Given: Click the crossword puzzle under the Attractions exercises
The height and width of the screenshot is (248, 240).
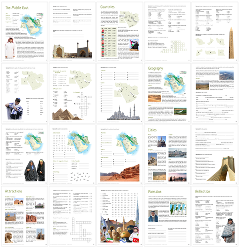Looking at the screenshot, I should (x=81, y=230).
